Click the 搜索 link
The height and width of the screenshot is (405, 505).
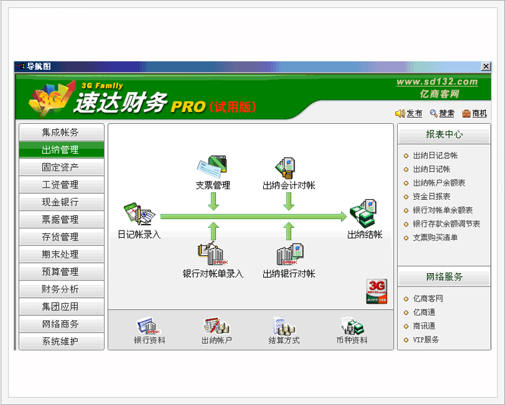(x=446, y=113)
